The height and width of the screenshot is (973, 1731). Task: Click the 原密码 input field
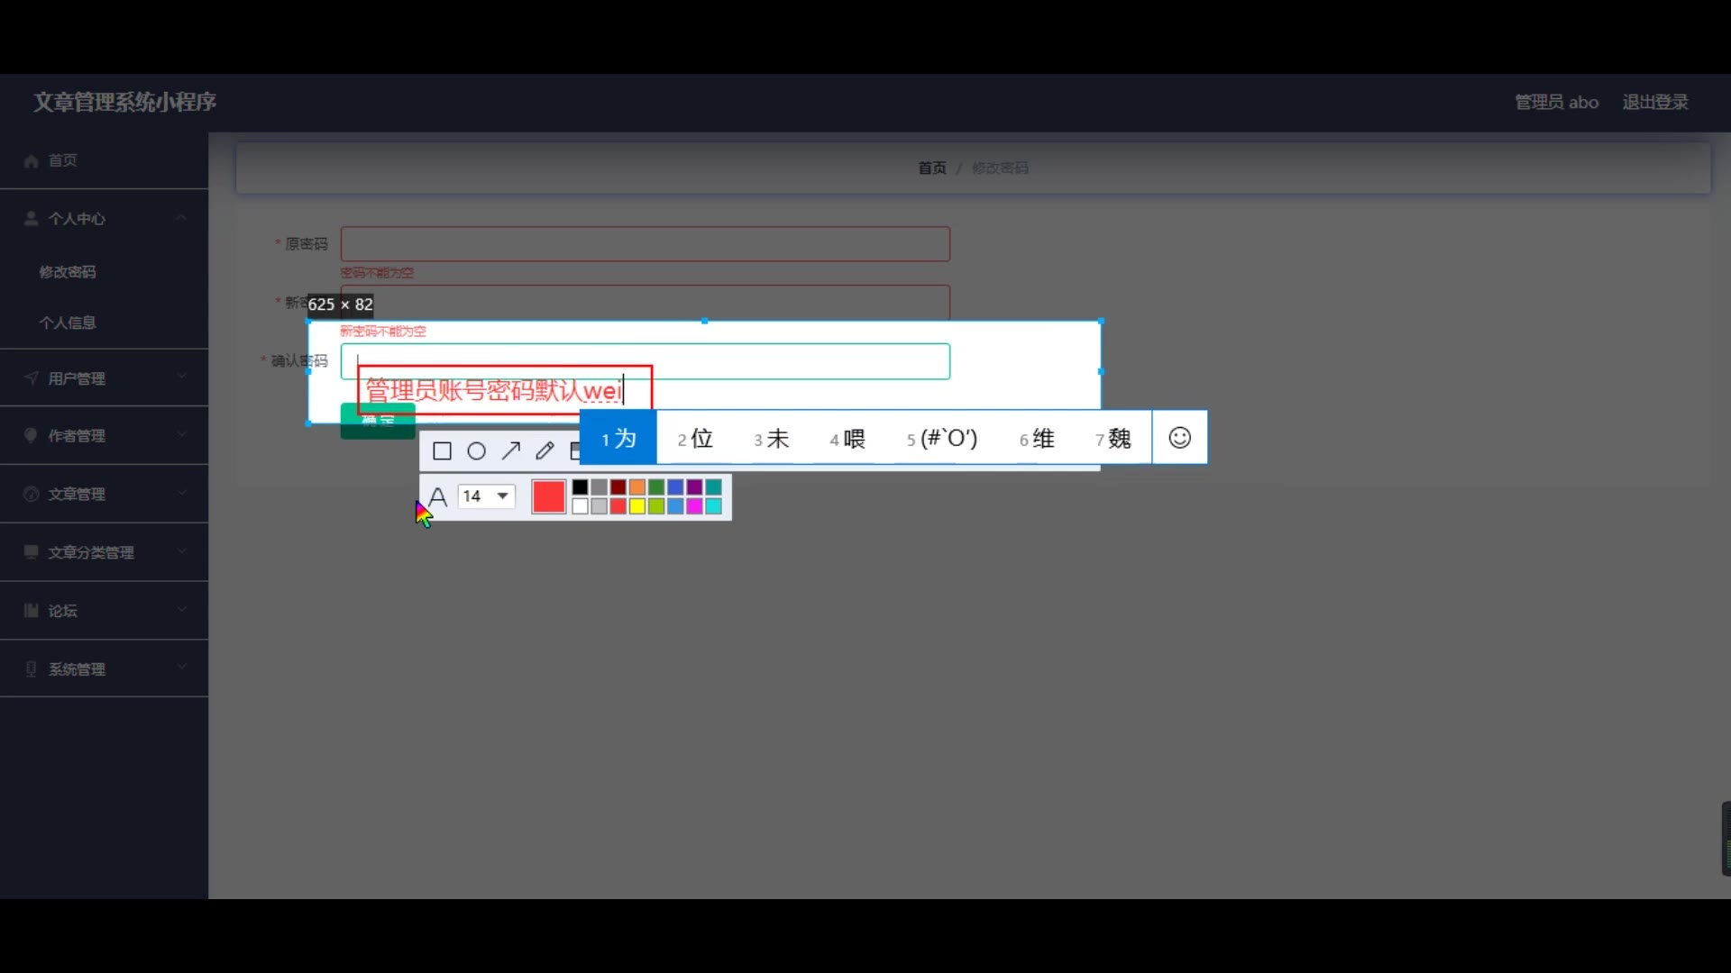click(645, 244)
